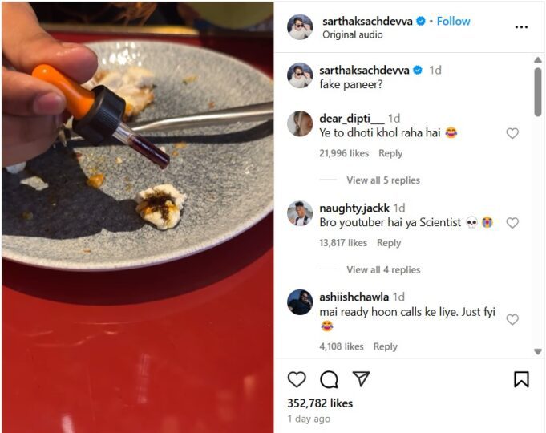Follow sarthaksachdevva
Image resolution: width=546 pixels, height=433 pixels.
click(454, 21)
